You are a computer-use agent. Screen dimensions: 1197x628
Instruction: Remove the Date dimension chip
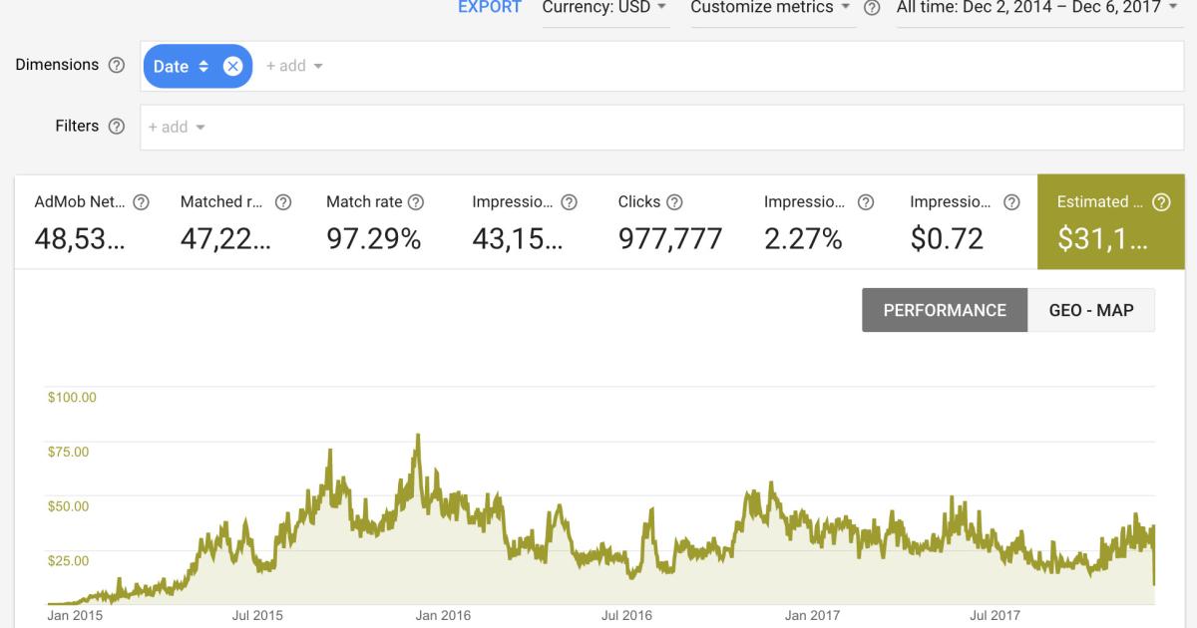[x=232, y=66]
